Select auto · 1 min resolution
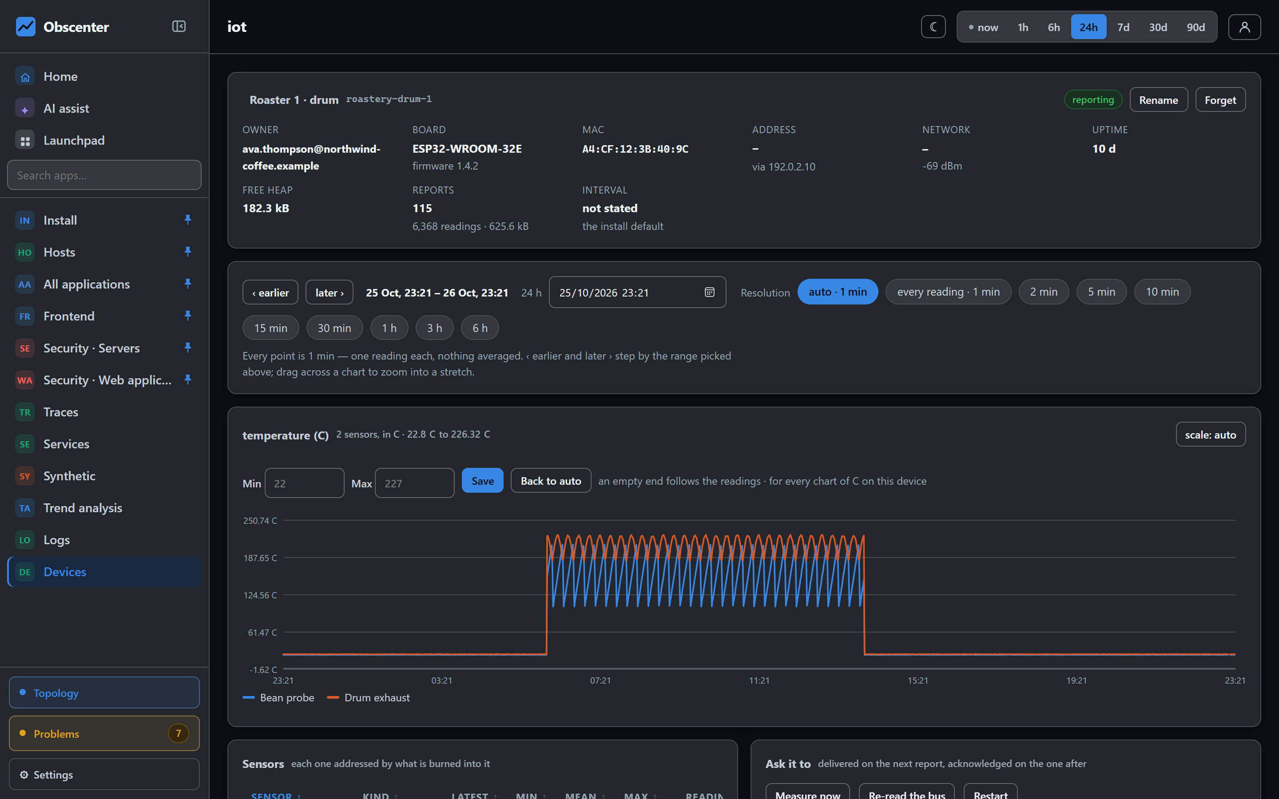This screenshot has height=799, width=1279. 837,292
